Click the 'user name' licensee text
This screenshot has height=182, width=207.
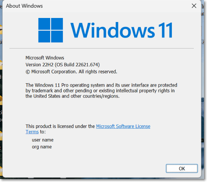[43, 140]
